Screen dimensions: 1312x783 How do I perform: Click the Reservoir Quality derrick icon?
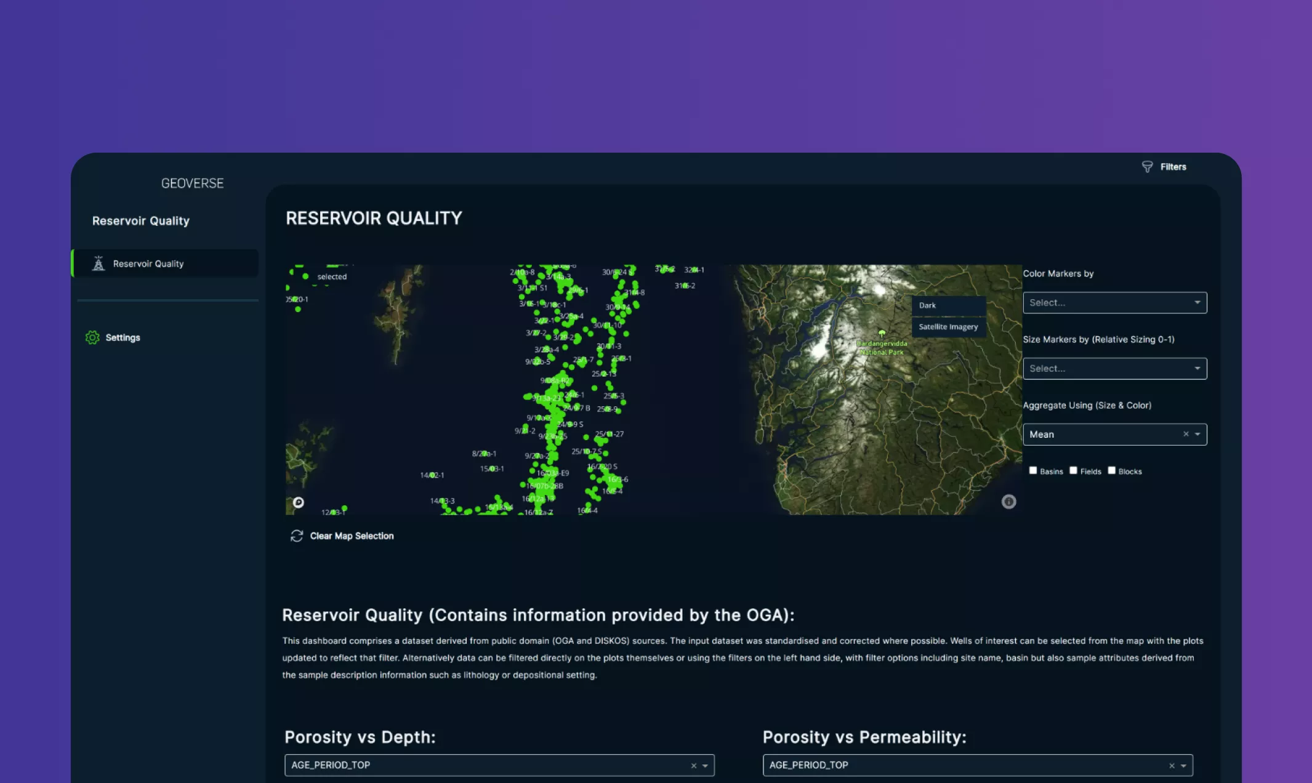(x=99, y=263)
